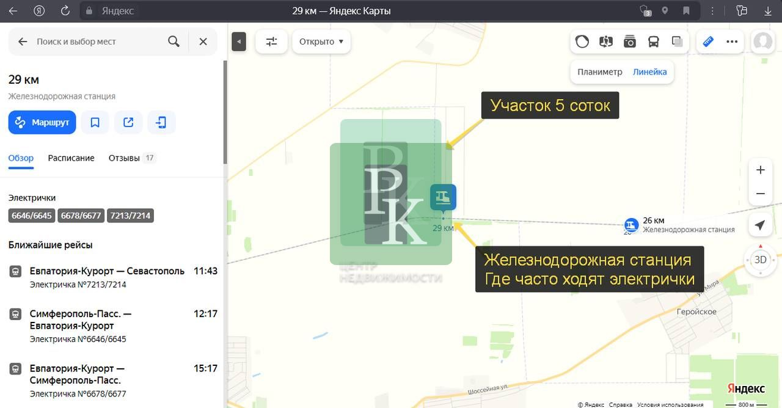Click the Яндекс logo on the map
The image size is (782, 408).
(x=746, y=388)
